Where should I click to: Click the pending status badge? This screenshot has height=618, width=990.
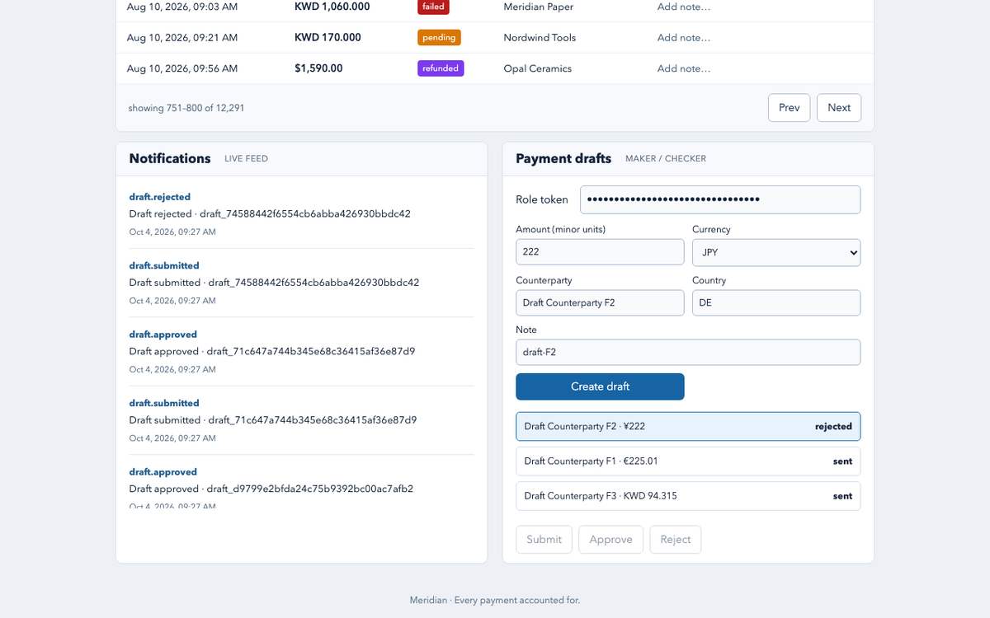439,38
